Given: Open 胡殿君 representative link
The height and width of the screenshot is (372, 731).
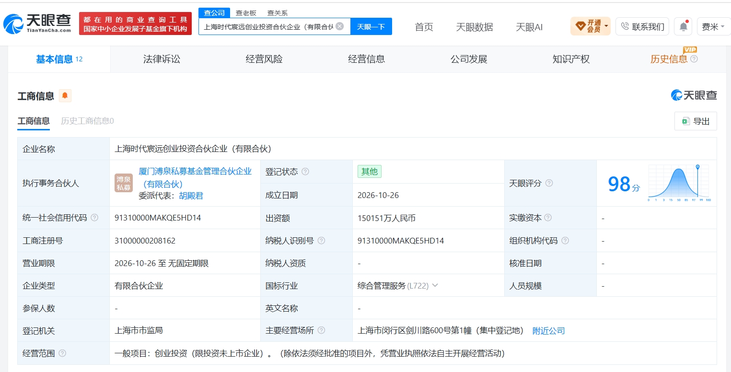Looking at the screenshot, I should click(x=191, y=196).
